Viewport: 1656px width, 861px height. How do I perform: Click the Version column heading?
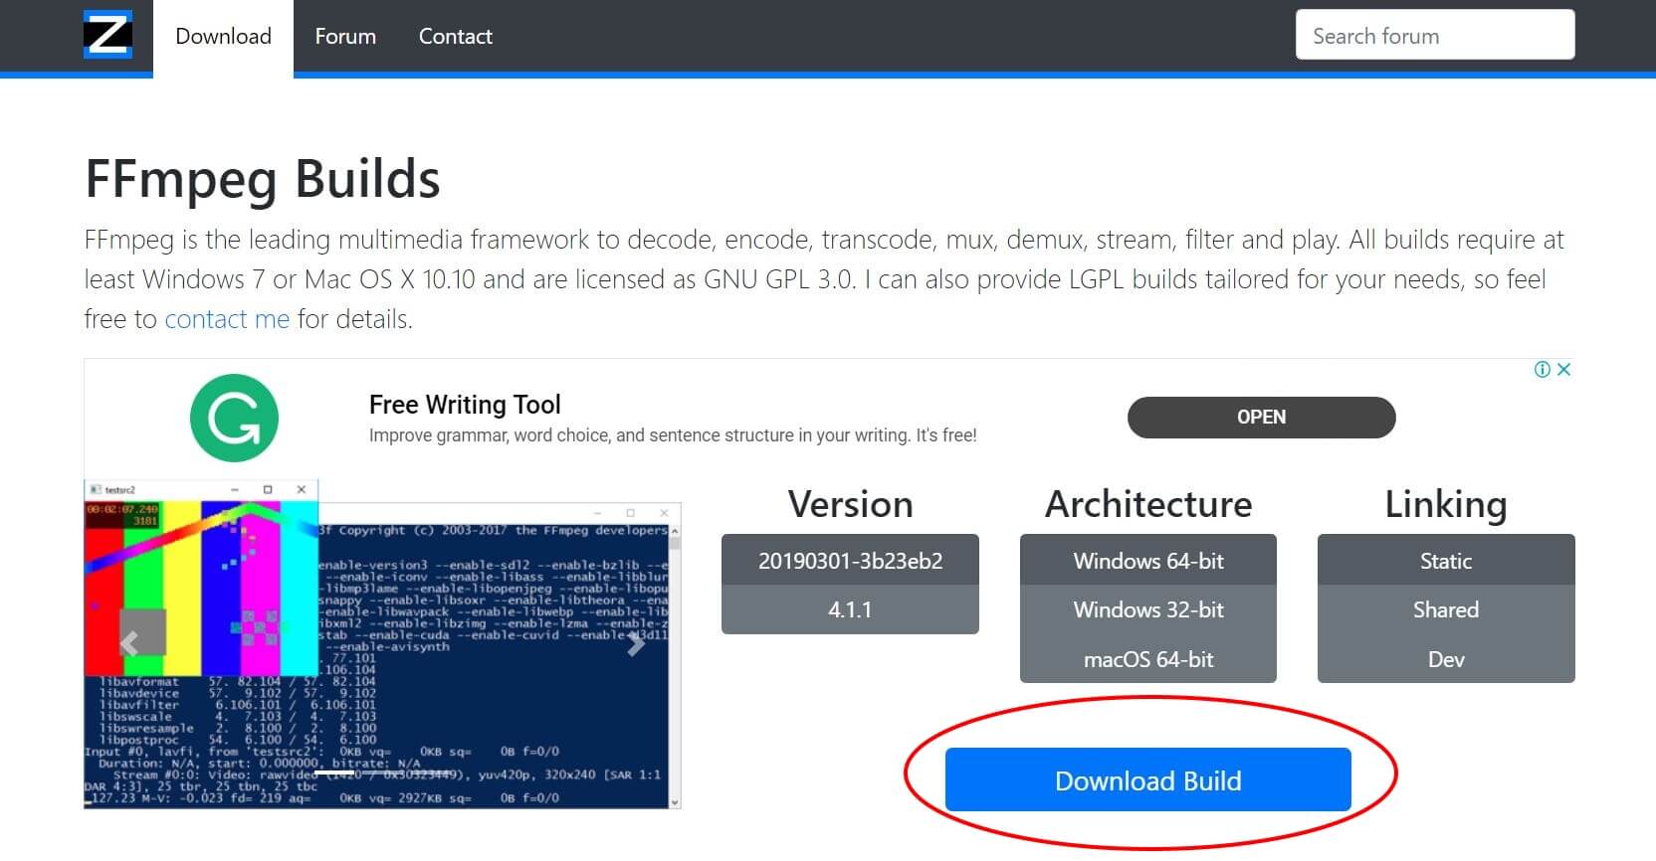850,504
